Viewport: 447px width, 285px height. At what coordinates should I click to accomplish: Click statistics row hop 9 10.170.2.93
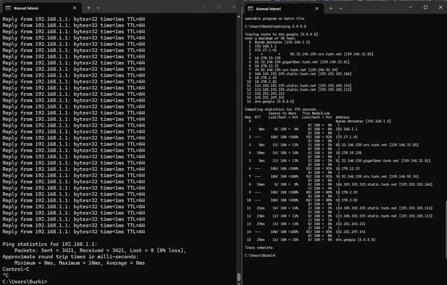303,192
